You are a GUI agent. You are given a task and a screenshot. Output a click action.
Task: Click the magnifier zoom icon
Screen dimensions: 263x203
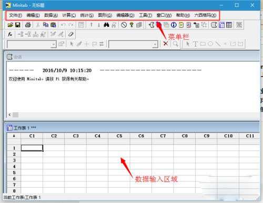pyautogui.click(x=175, y=44)
